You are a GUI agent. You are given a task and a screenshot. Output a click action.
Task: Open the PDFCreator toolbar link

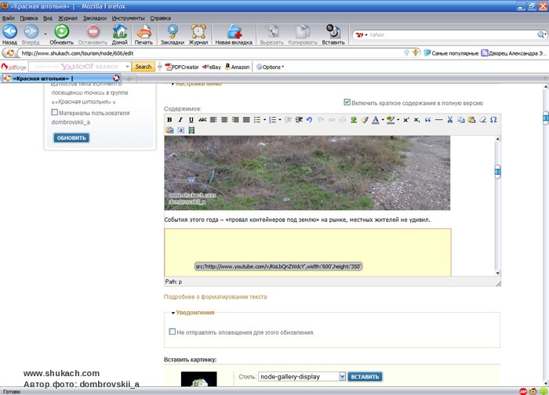(x=182, y=67)
